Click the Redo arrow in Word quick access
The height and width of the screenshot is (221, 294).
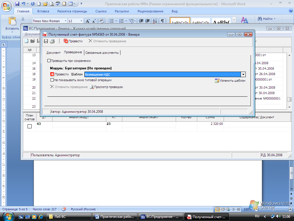[x=33, y=3]
